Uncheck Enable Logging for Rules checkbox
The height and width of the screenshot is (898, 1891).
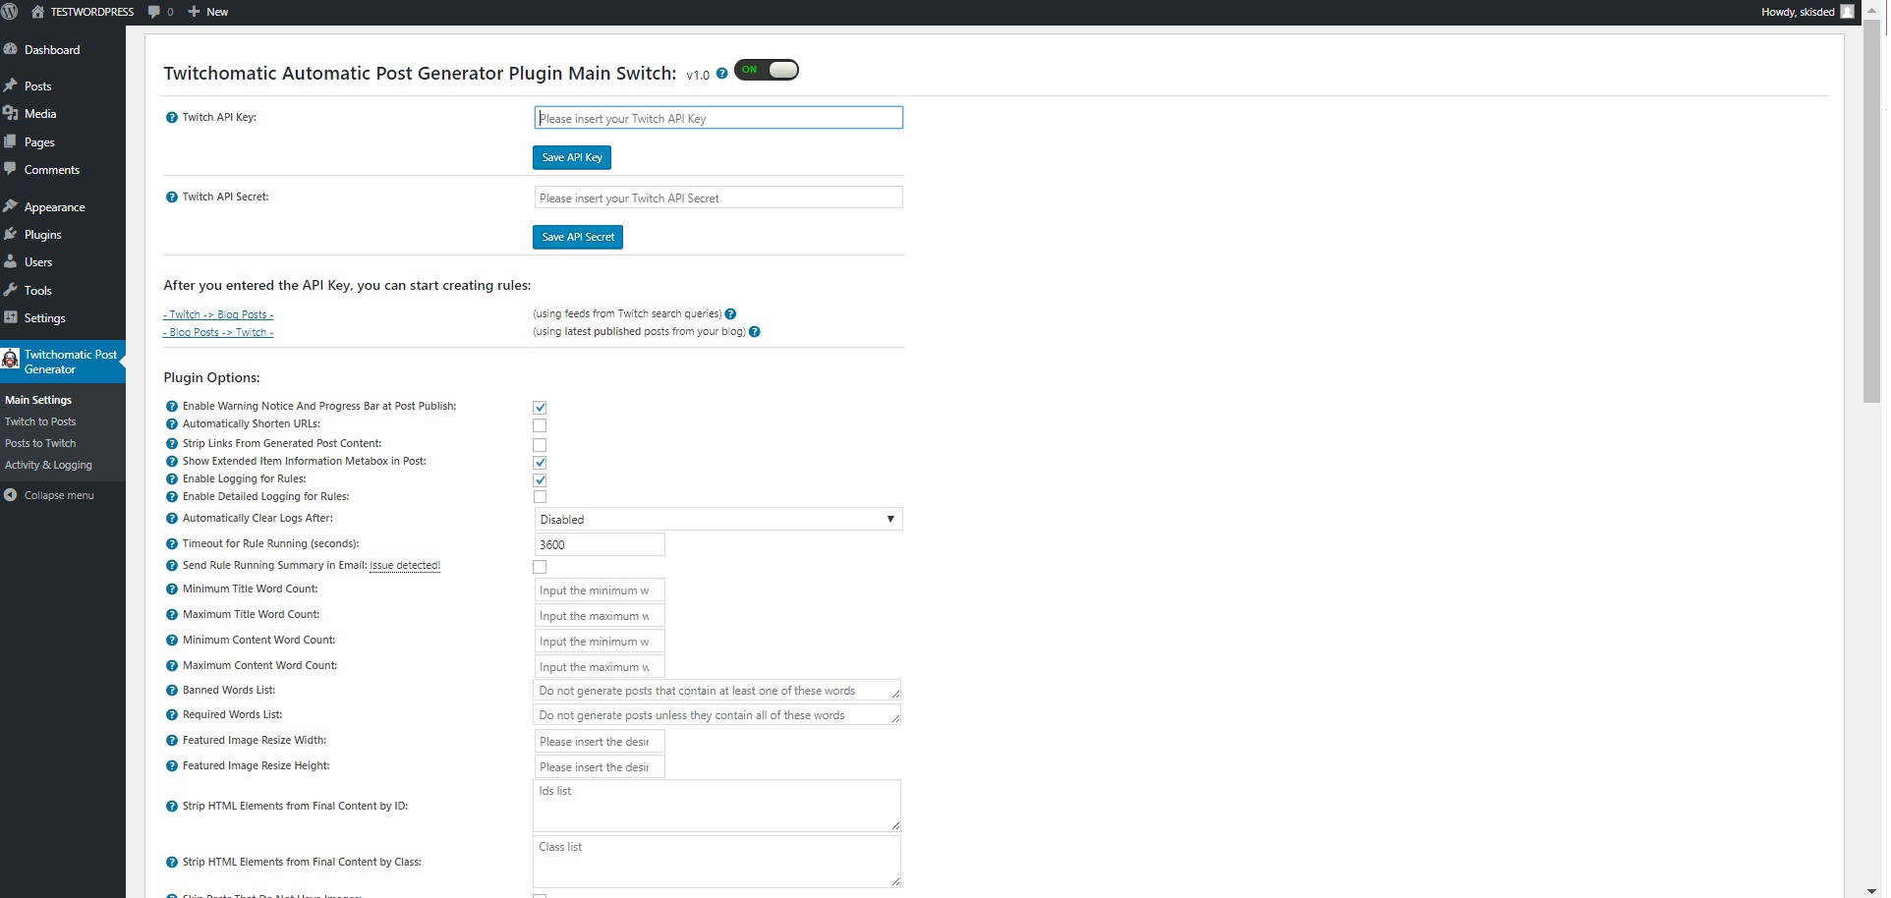pyautogui.click(x=540, y=479)
